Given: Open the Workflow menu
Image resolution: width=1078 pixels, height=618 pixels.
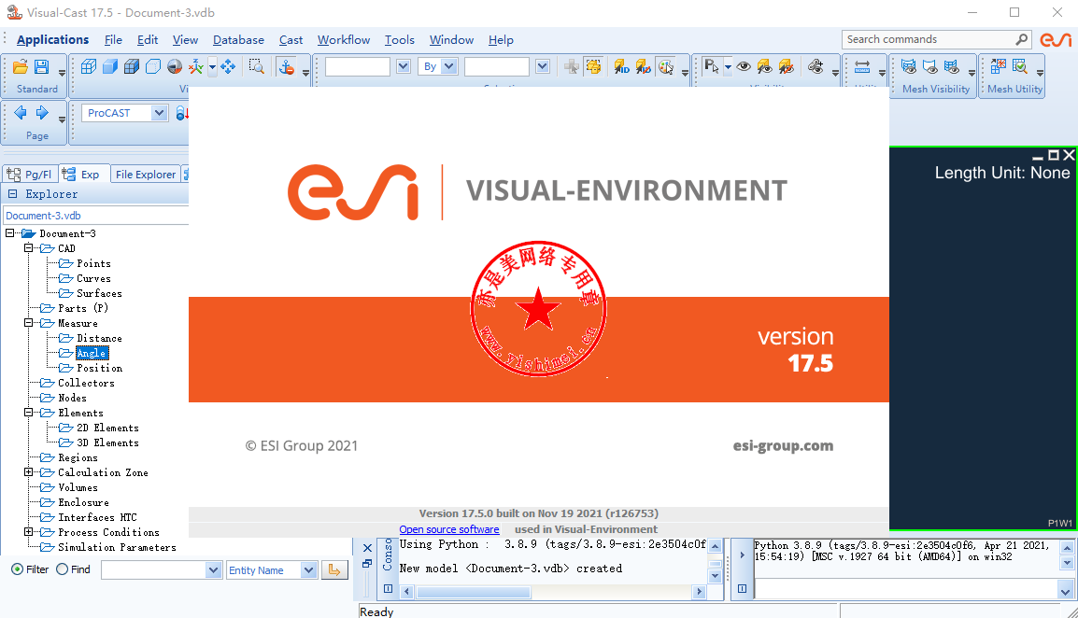Looking at the screenshot, I should (x=344, y=40).
